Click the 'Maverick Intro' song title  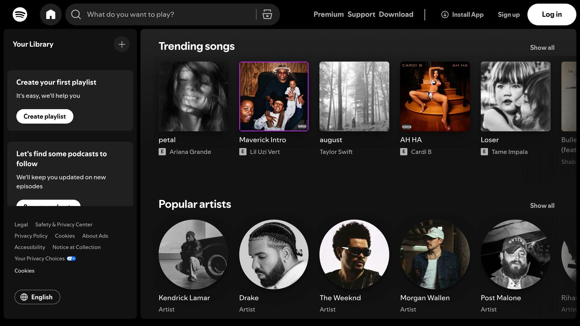coord(263,140)
